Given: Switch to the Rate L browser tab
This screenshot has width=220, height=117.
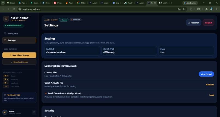Looking at the screenshot, I should [23, 3].
